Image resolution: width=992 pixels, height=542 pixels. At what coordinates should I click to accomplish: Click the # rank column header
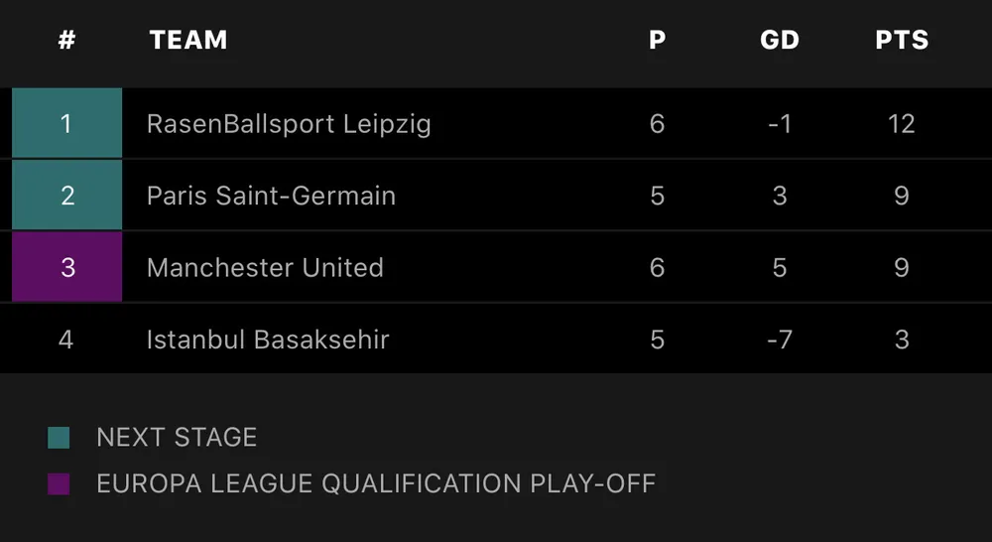click(x=66, y=41)
